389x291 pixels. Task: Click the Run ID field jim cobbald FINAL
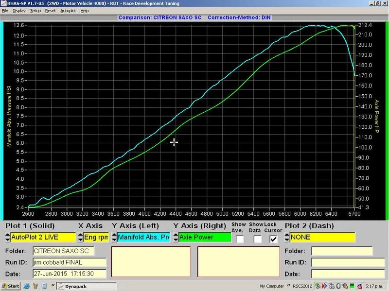click(70, 262)
